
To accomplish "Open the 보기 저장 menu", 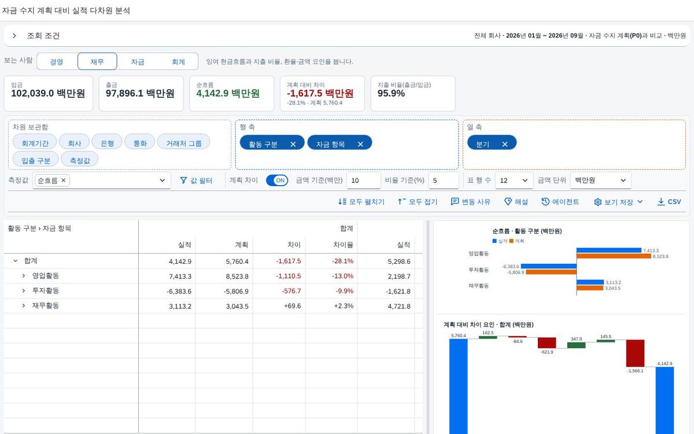I will pos(618,202).
